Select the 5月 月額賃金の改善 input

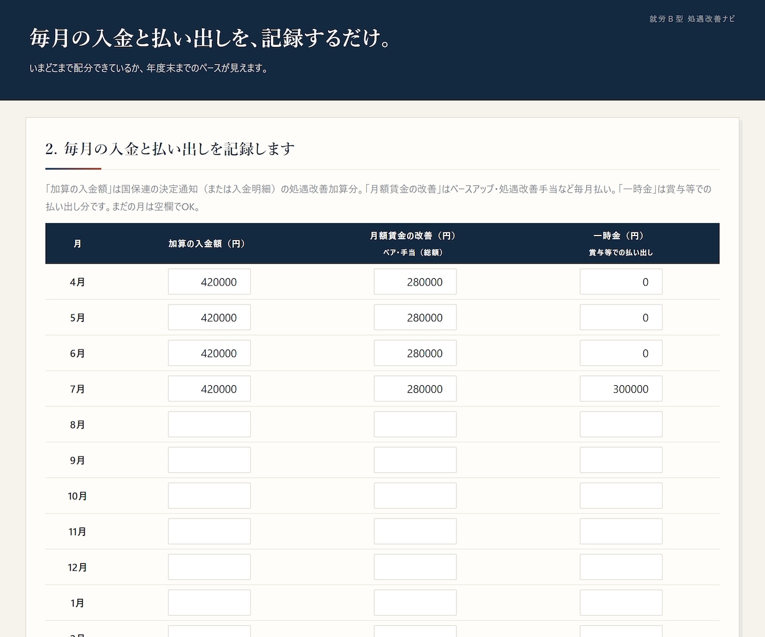pyautogui.click(x=415, y=318)
